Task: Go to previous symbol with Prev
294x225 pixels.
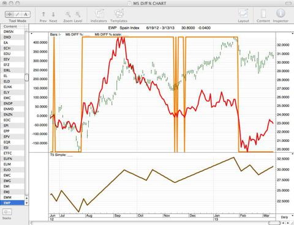Action: 43,17
